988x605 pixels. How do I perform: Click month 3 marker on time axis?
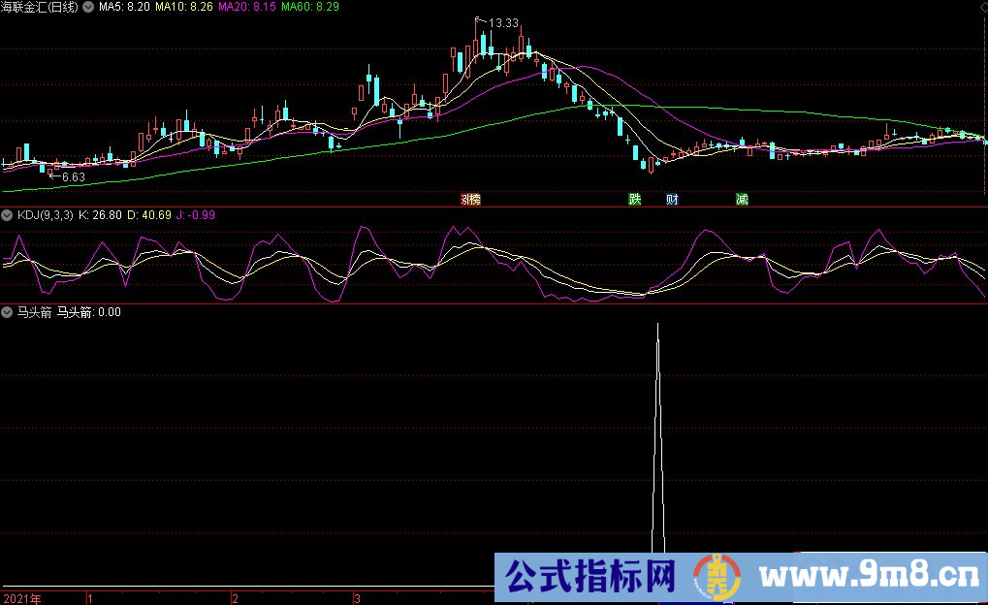point(357,599)
